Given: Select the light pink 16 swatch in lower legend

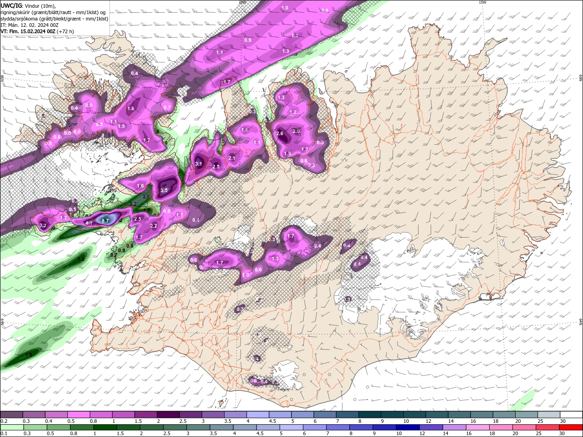Looking at the screenshot, I should coord(478,427).
